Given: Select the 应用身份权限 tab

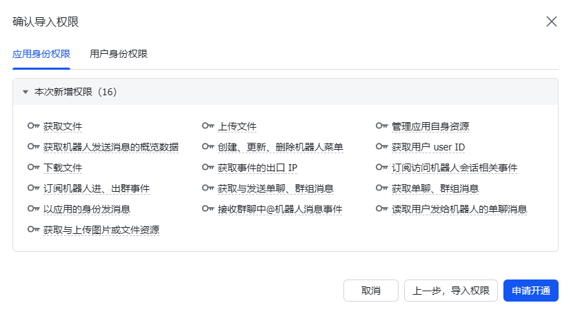Looking at the screenshot, I should click(x=41, y=54).
